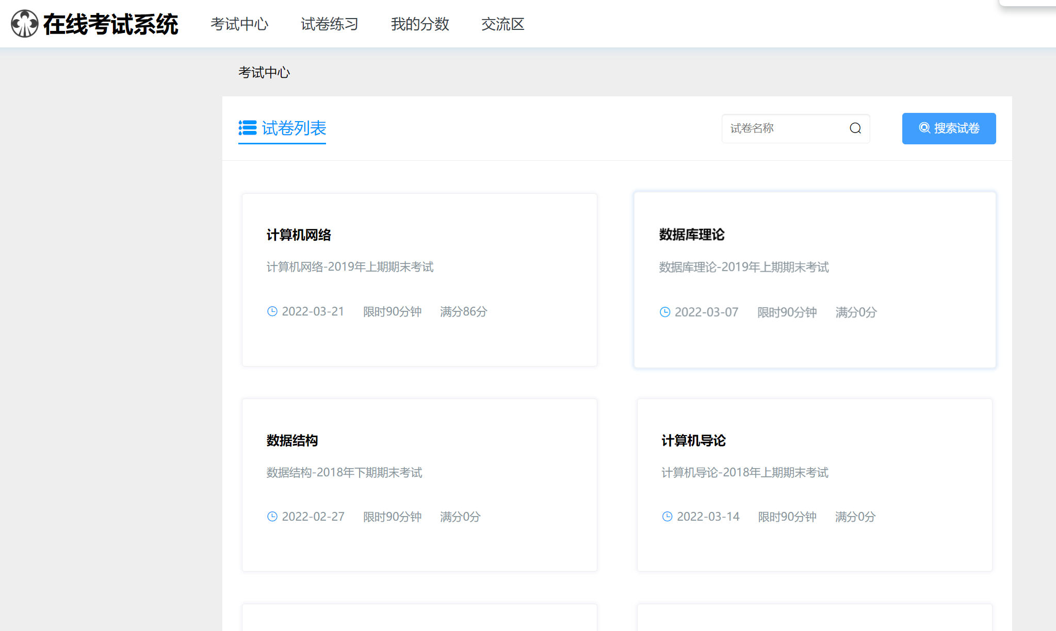Switch to 试卷练习 section
The image size is (1056, 631).
point(329,24)
